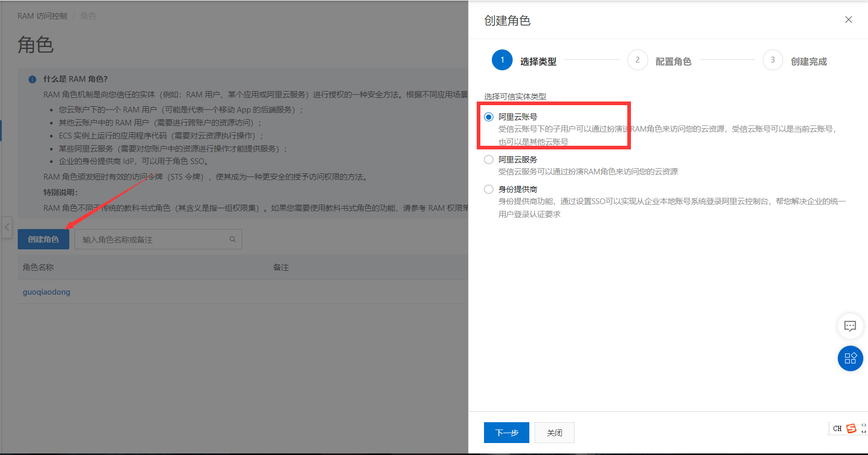Click the 备注 column header

281,268
